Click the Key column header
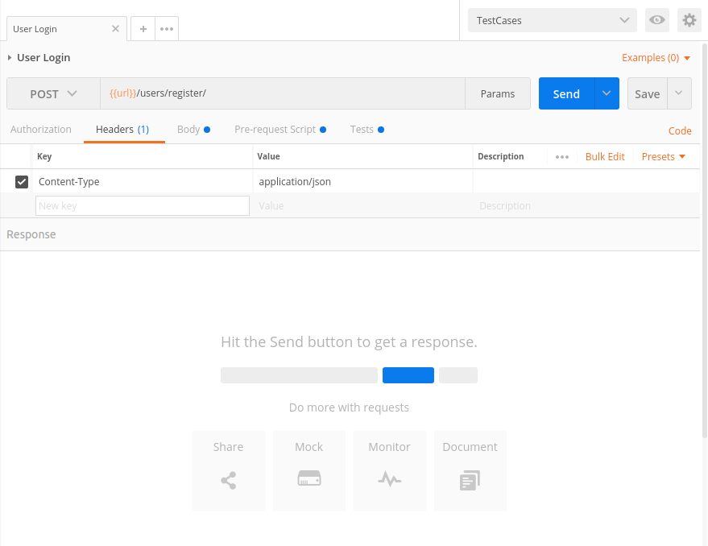Viewport: 708px width, 546px height. point(44,156)
